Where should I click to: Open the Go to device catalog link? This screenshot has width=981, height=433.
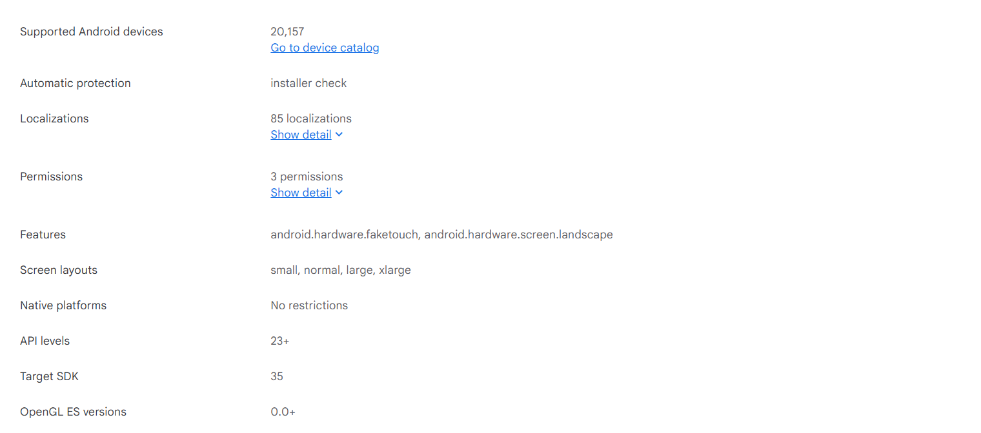[325, 48]
